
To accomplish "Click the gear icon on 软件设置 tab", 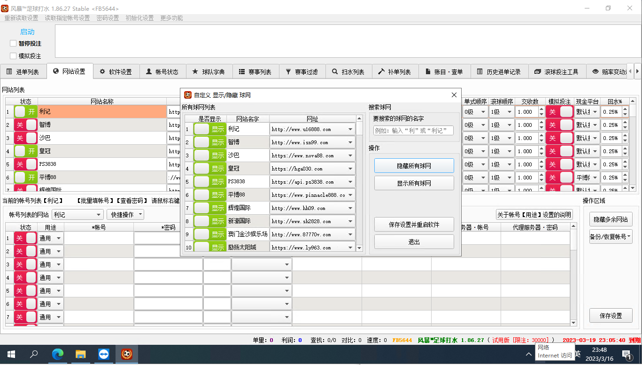I will 102,72.
